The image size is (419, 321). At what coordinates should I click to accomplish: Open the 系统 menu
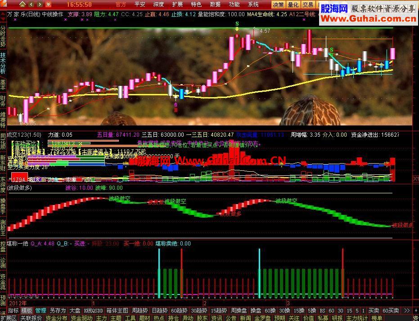253,4
